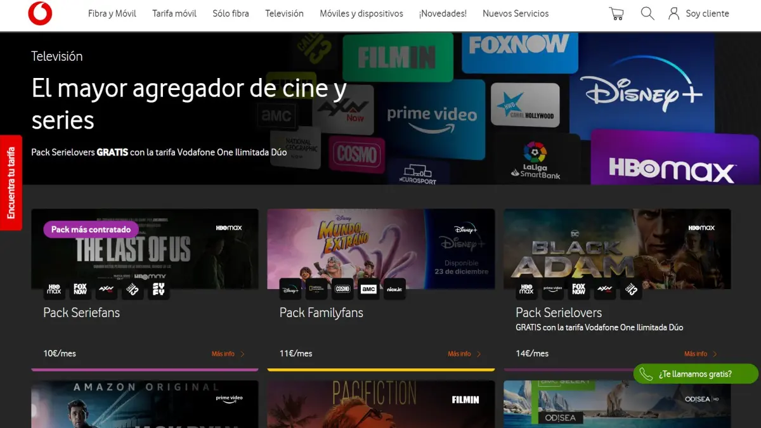Click the phone icon on call-back button
This screenshot has height=428, width=761.
pos(646,374)
